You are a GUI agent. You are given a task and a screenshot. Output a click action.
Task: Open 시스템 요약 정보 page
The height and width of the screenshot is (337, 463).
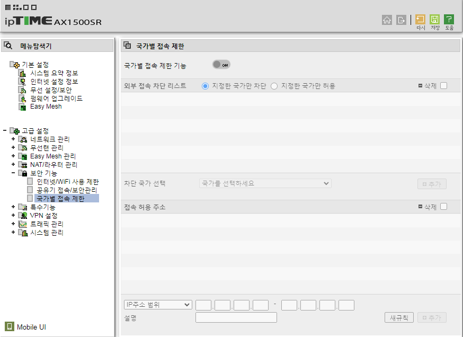point(54,73)
